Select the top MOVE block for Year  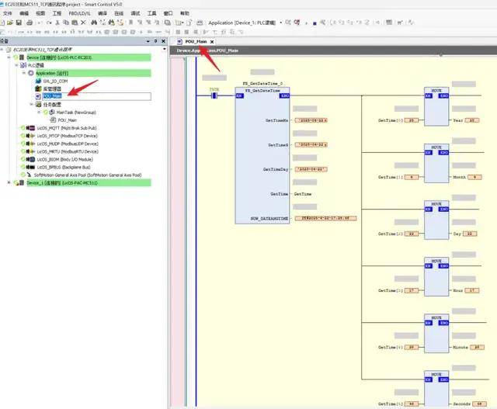[x=438, y=109]
